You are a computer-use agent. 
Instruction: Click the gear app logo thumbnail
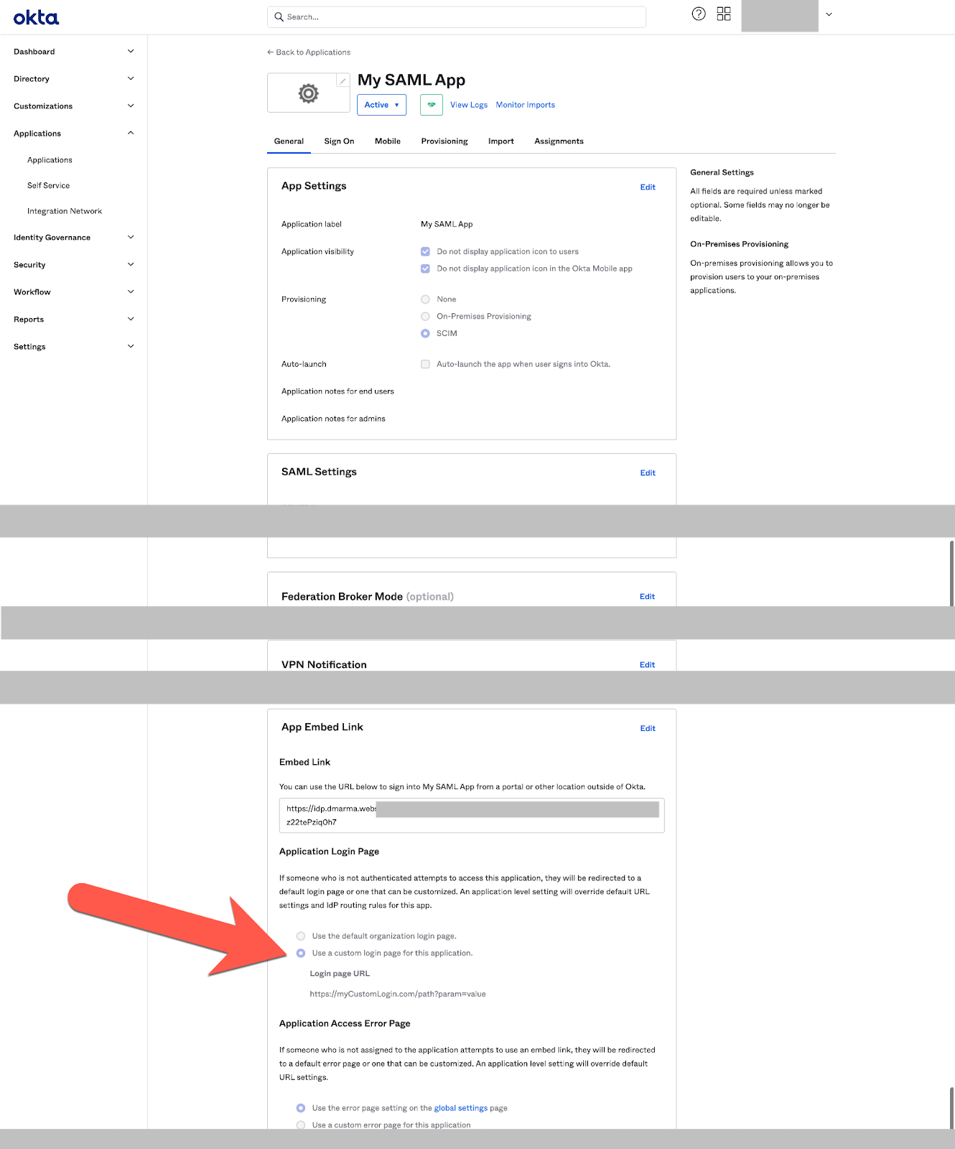tap(309, 93)
